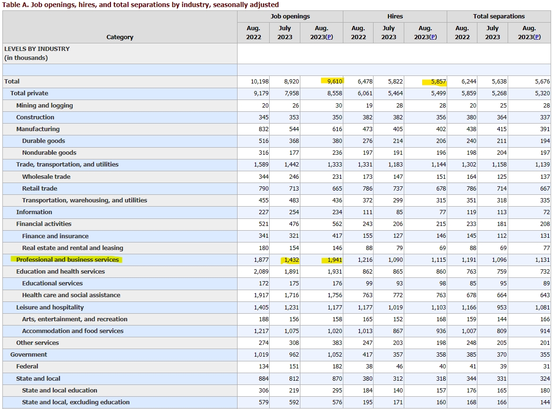Click the Table A title text
Viewport: 553px width, 409px height.
pos(141,5)
